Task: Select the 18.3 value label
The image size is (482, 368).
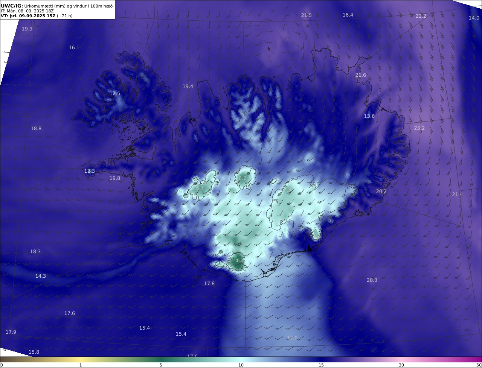Action: tap(35, 252)
